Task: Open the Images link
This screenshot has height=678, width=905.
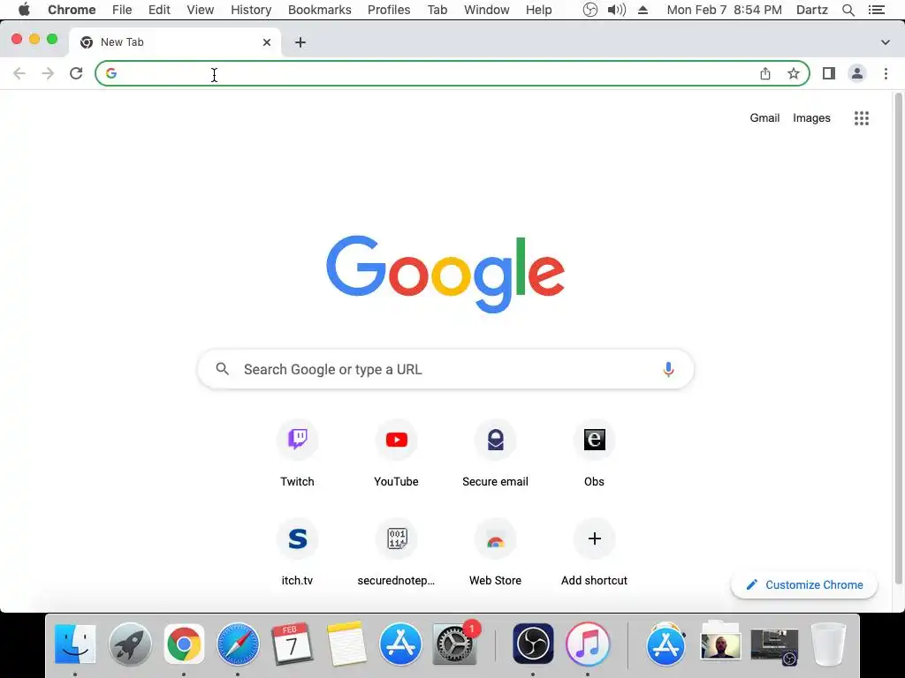Action: pos(811,117)
